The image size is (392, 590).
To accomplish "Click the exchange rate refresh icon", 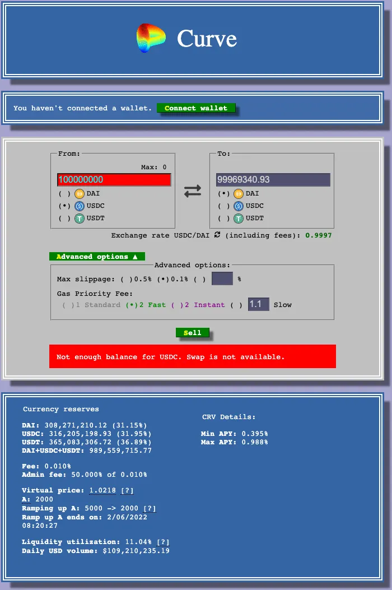I will [x=217, y=235].
